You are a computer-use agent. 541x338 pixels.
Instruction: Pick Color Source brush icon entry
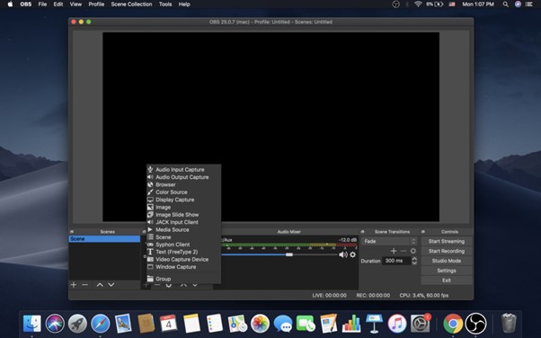click(183, 192)
